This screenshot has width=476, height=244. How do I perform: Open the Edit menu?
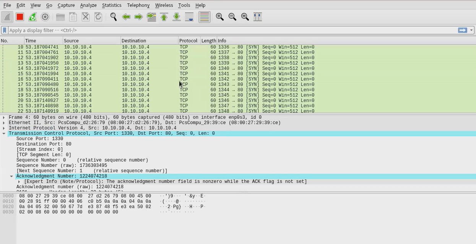21,5
